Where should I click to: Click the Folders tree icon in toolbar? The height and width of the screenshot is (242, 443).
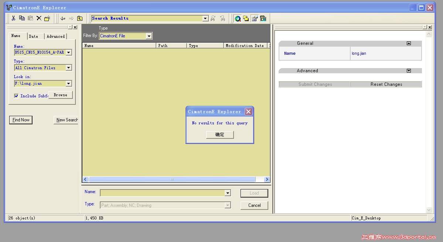[246, 19]
